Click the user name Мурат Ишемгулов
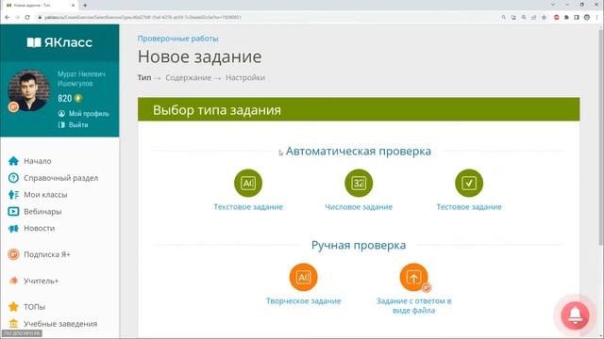The image size is (604, 339). tap(81, 78)
